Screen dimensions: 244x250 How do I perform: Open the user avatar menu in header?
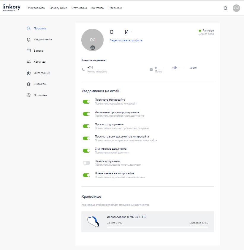(236, 8)
